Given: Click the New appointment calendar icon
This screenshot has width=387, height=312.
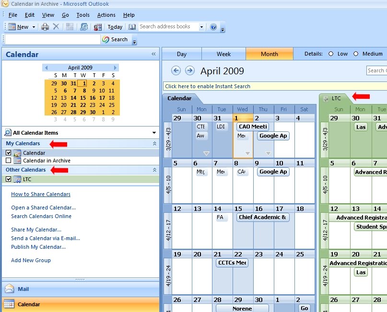Looking at the screenshot, I should (12, 27).
